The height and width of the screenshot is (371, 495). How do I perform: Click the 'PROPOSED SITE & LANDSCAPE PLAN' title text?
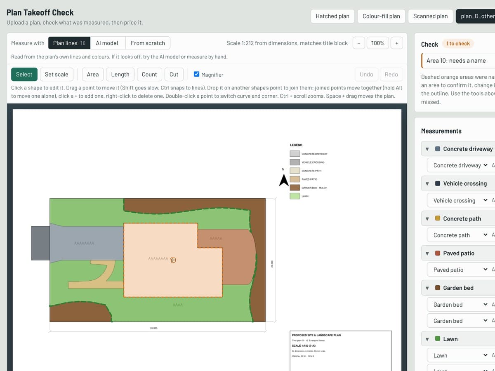pos(316,335)
